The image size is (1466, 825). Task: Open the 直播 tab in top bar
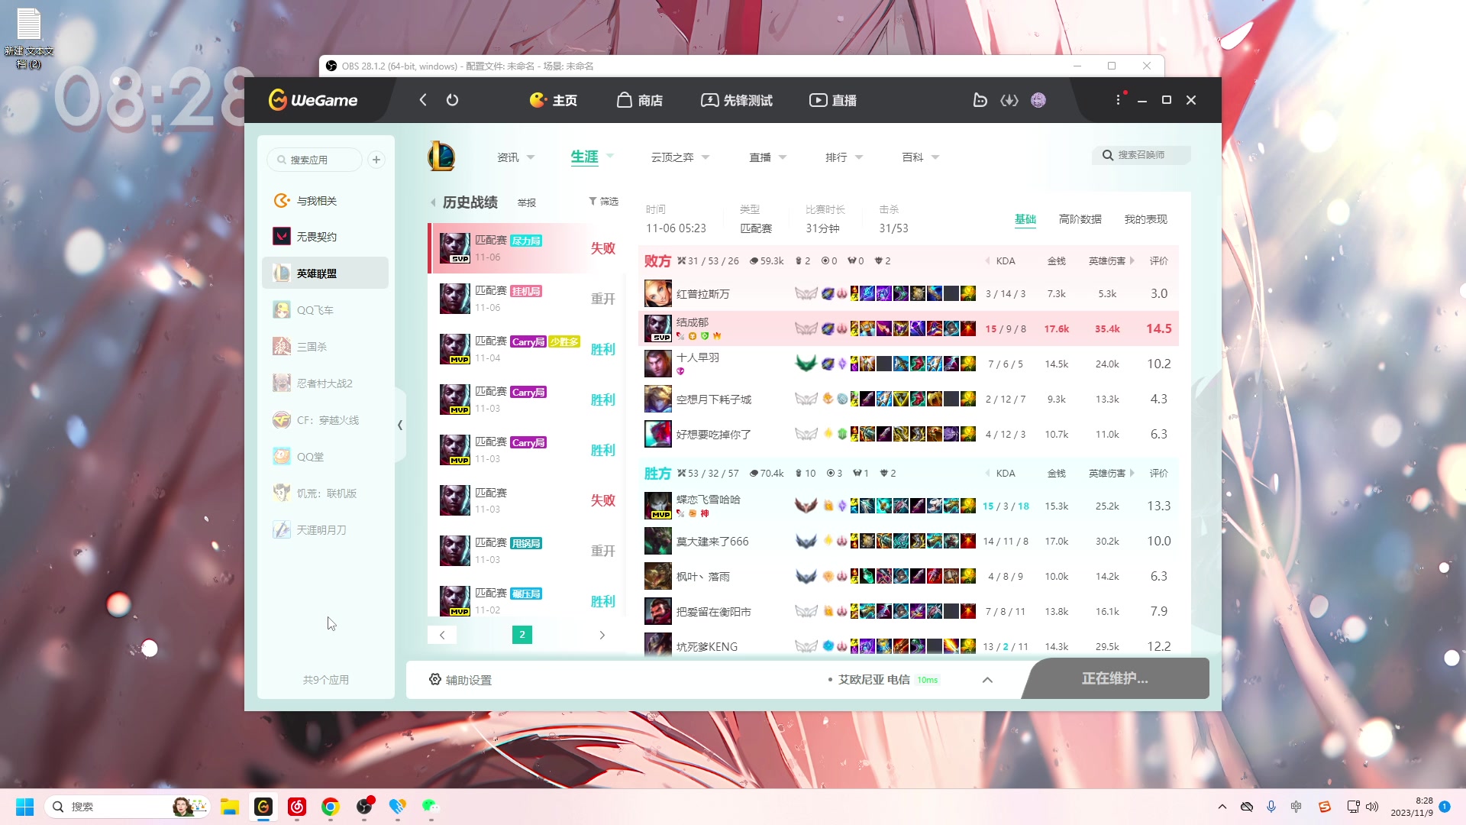833,100
